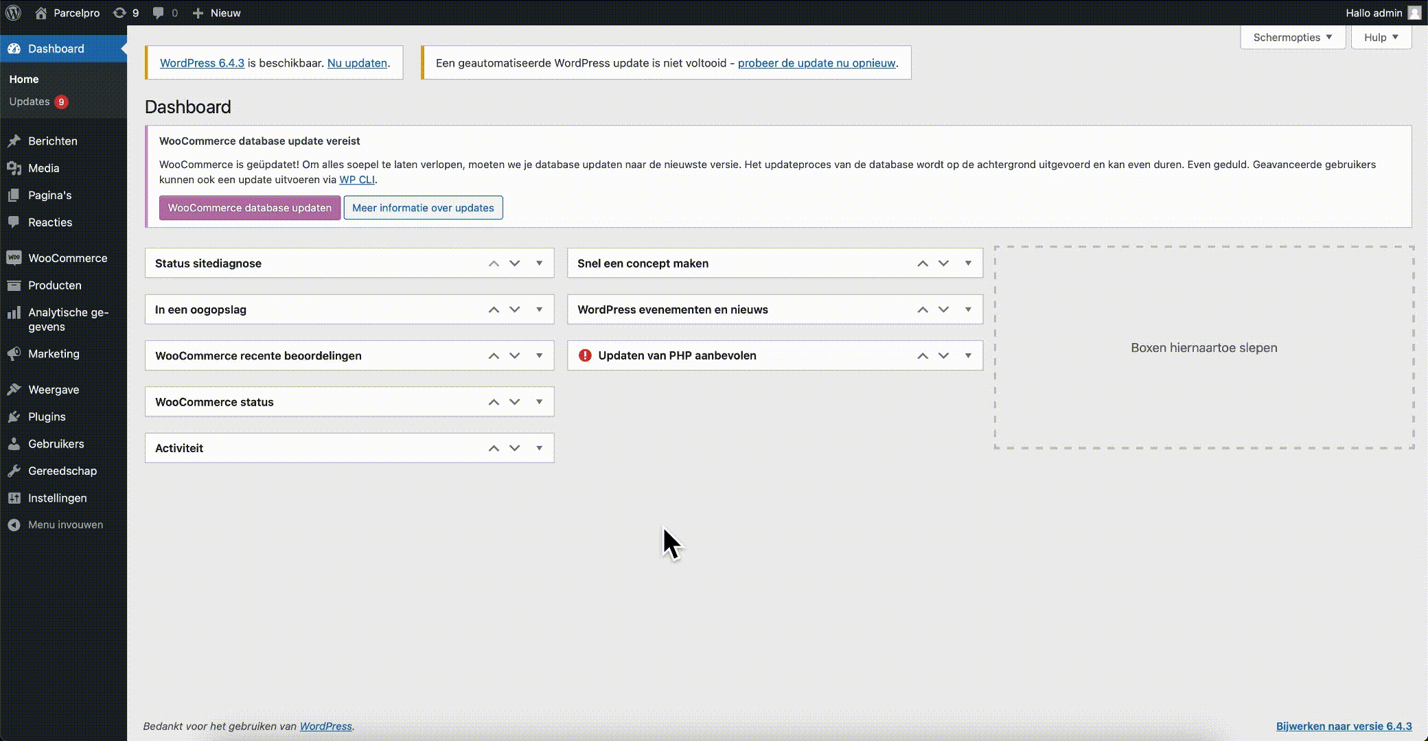Open the Hulp dropdown

(x=1381, y=37)
